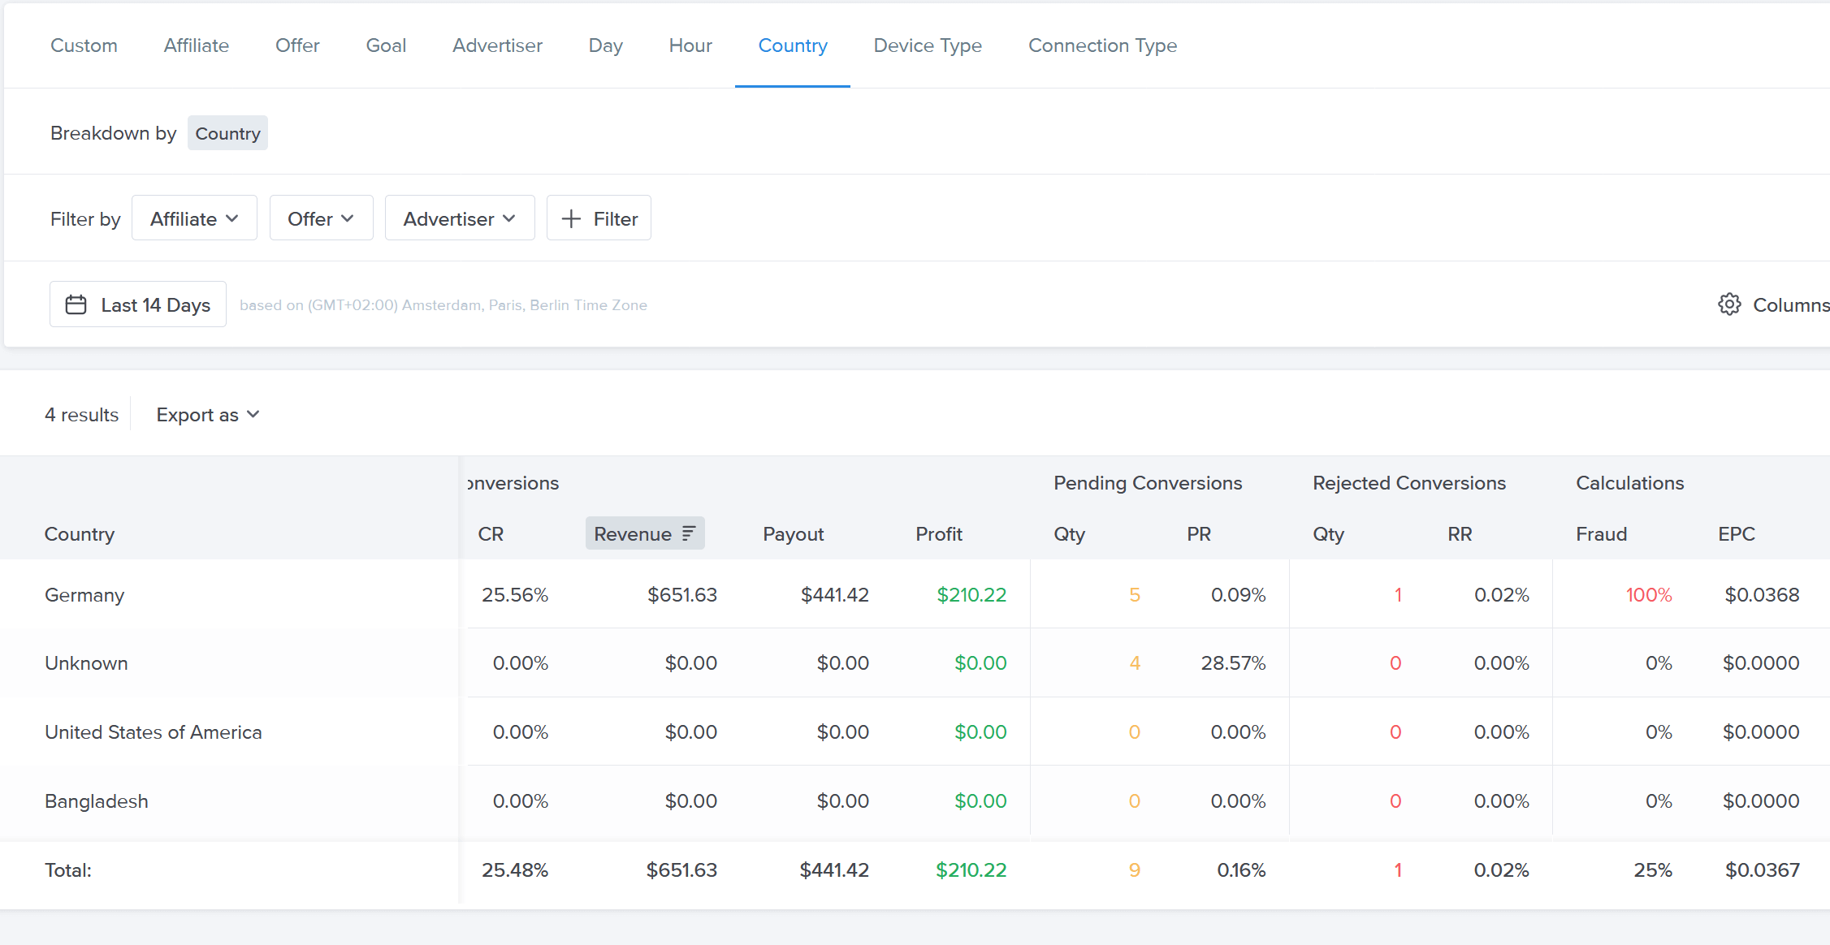Click the settings gear icon for Columns
Screen dimensions: 1830x945
pyautogui.click(x=1731, y=304)
